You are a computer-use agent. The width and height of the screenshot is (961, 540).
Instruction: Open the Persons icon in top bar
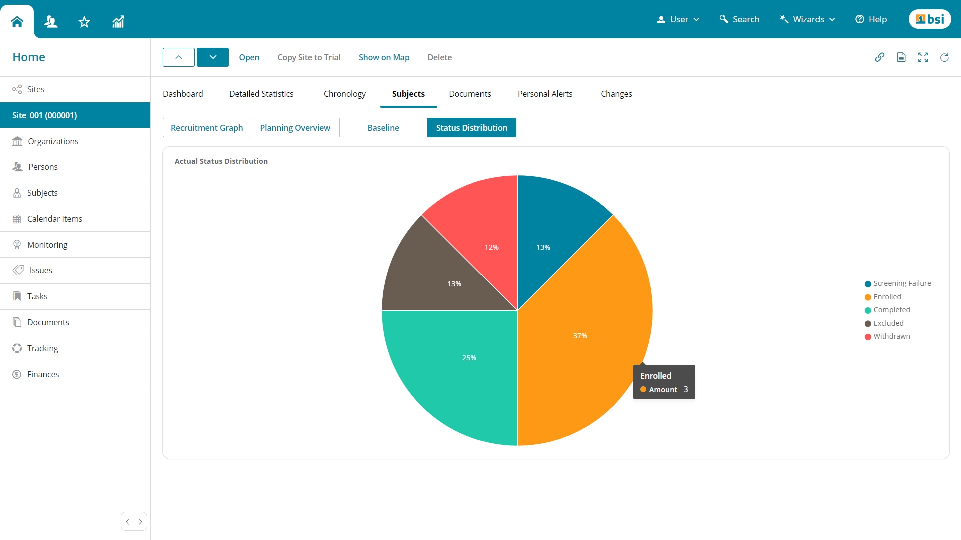click(51, 21)
